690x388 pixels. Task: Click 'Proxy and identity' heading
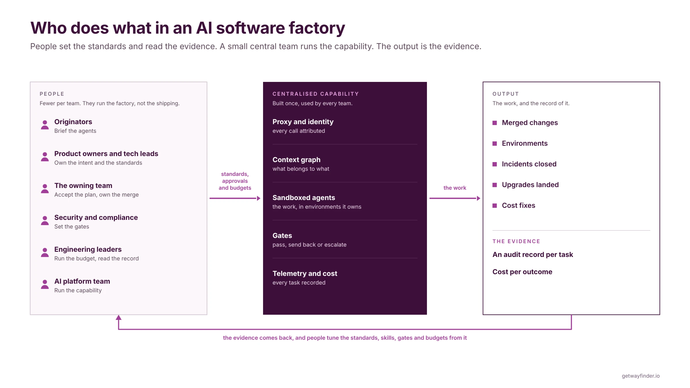click(303, 122)
